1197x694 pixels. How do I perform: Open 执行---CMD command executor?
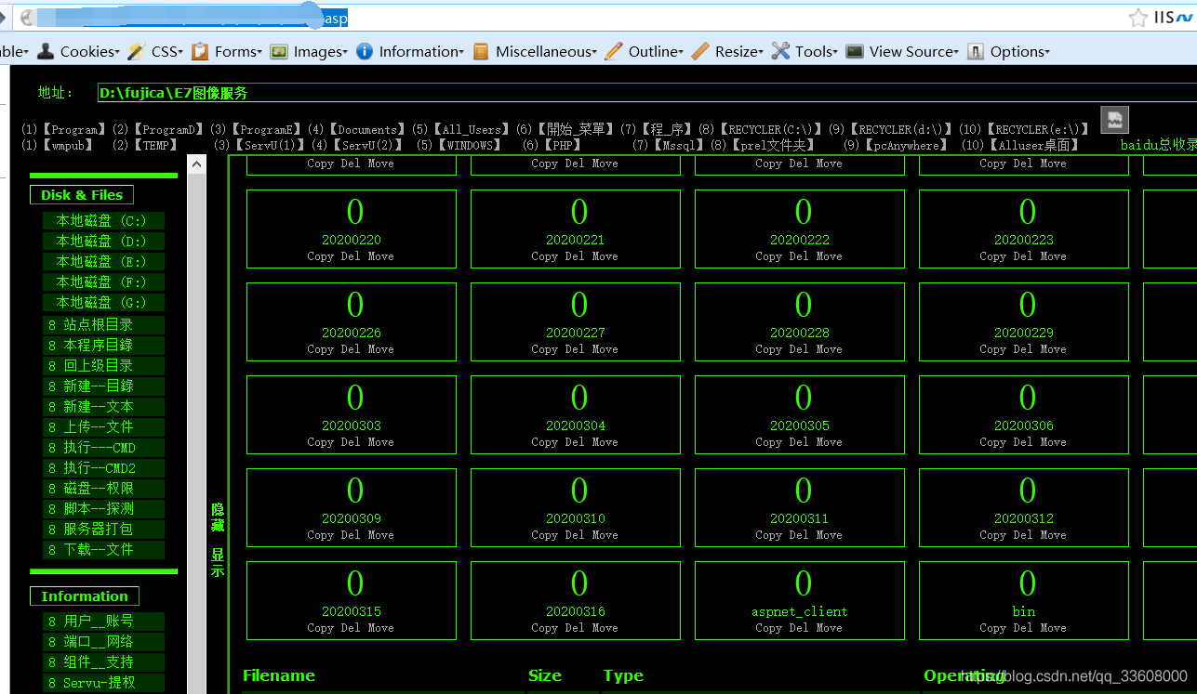click(103, 448)
